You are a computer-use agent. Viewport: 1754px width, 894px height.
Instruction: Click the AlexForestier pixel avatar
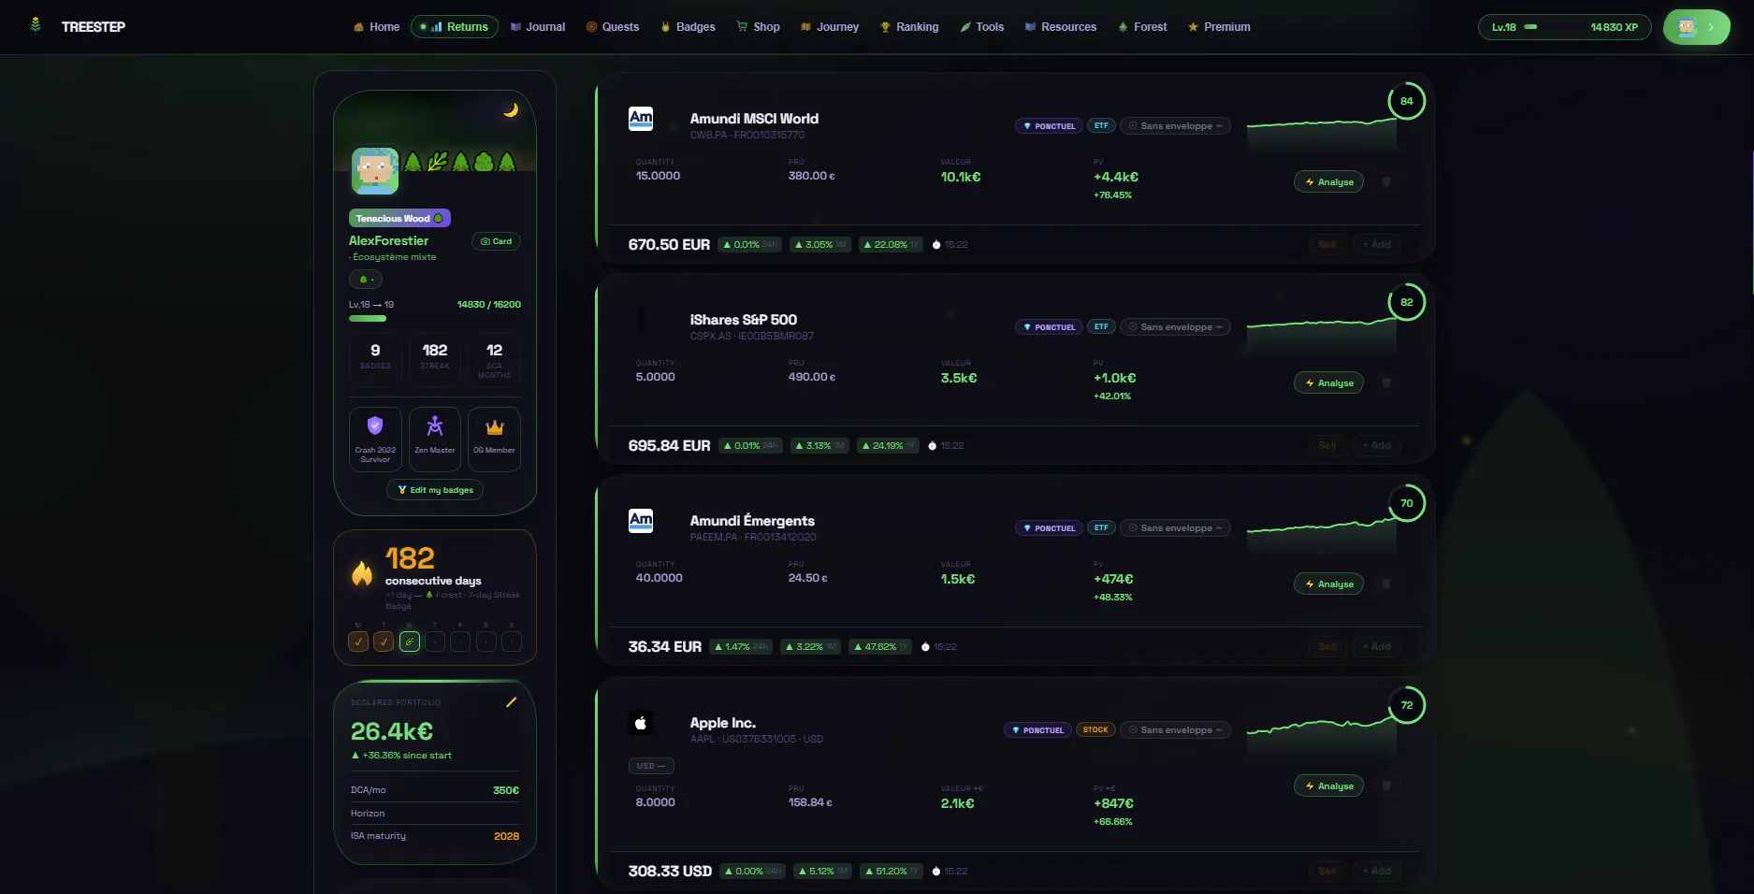375,171
